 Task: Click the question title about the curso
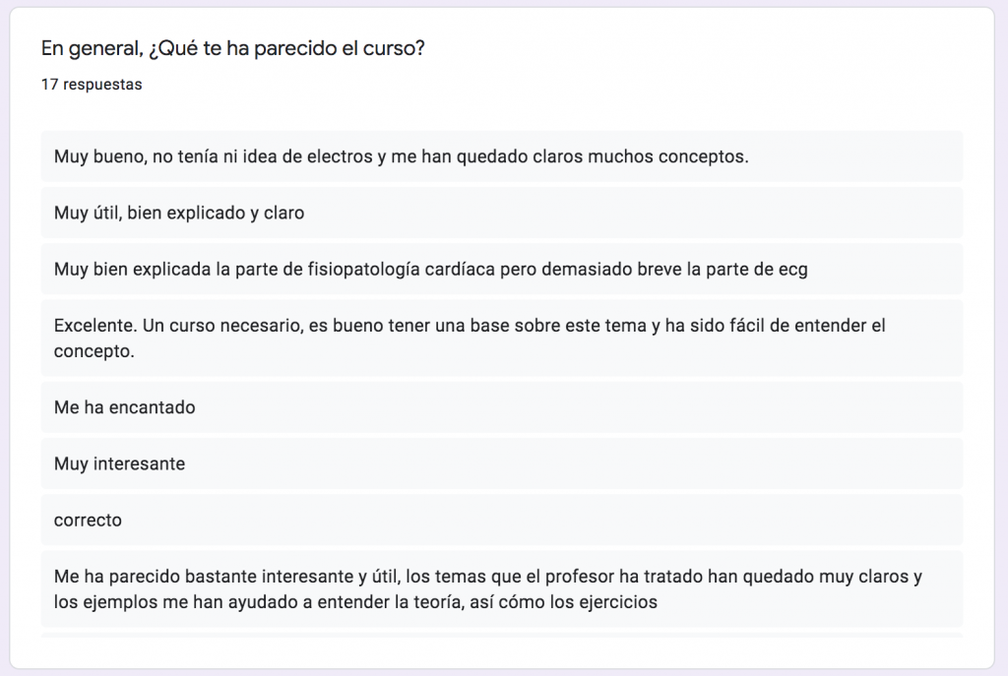click(232, 48)
